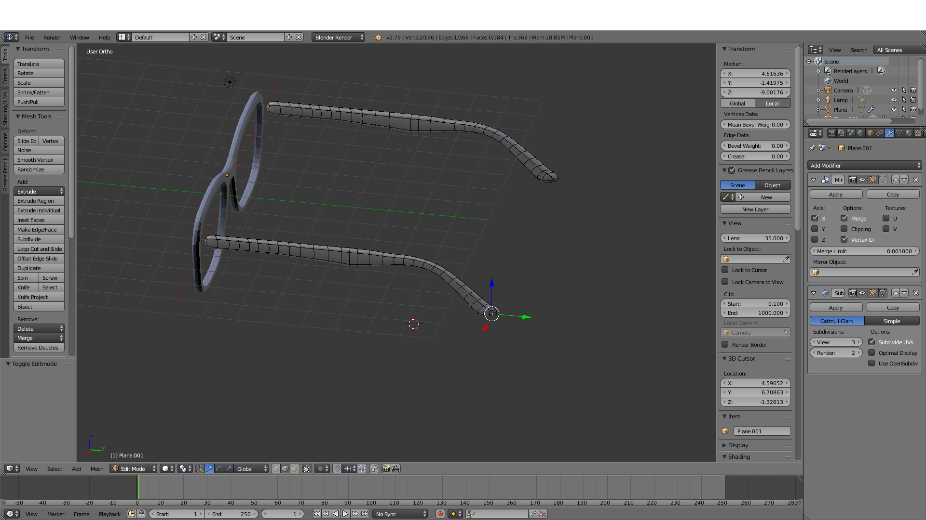The image size is (926, 520).
Task: Open the Mesh menu in 3D view header
Action: coord(97,468)
